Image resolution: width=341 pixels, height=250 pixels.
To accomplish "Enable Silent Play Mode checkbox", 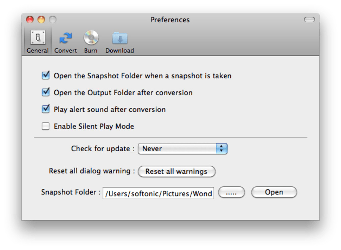I will pyautogui.click(x=45, y=126).
